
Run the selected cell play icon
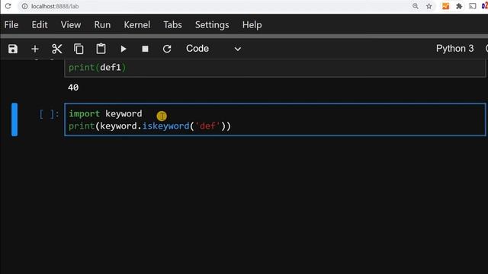tap(124, 49)
